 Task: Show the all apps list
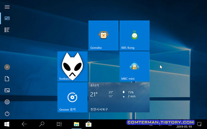(x=7, y=30)
